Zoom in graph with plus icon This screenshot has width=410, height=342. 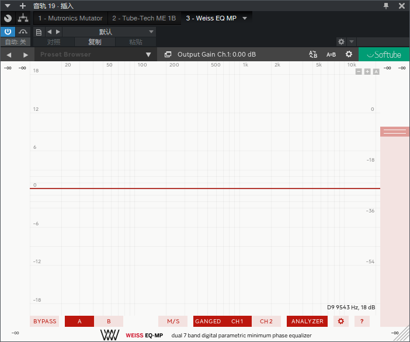(x=367, y=72)
